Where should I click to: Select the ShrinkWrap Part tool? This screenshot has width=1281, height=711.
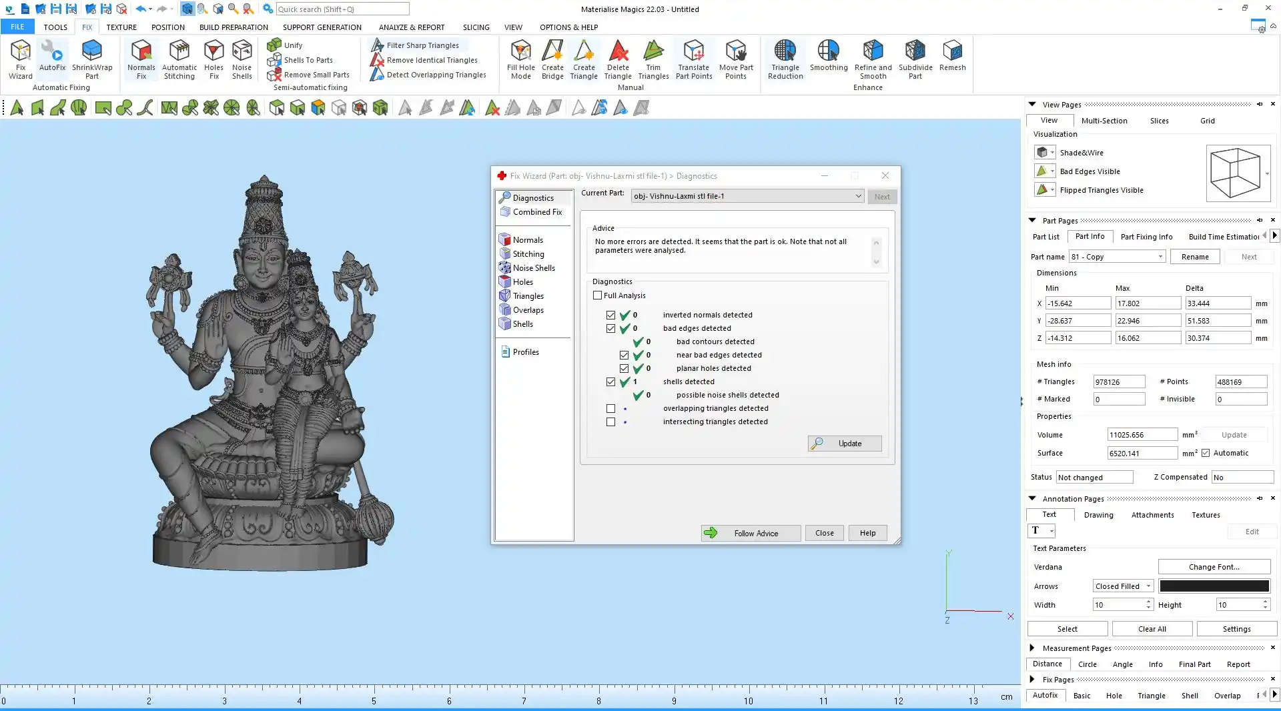tap(92, 59)
